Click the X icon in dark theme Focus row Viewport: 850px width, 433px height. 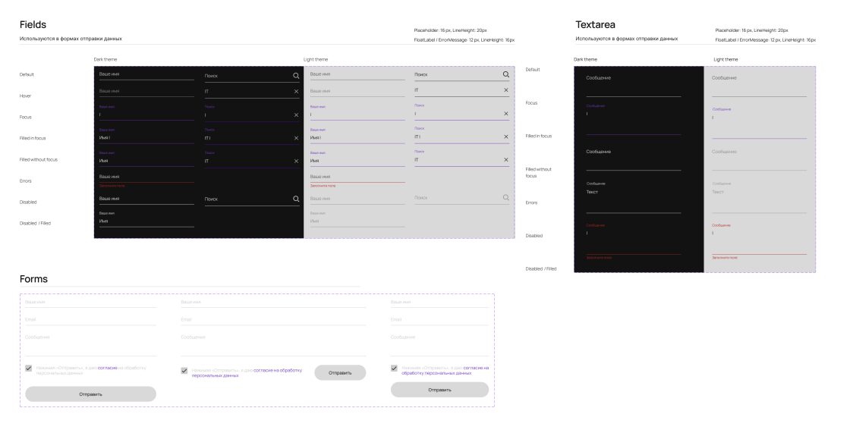[296, 115]
